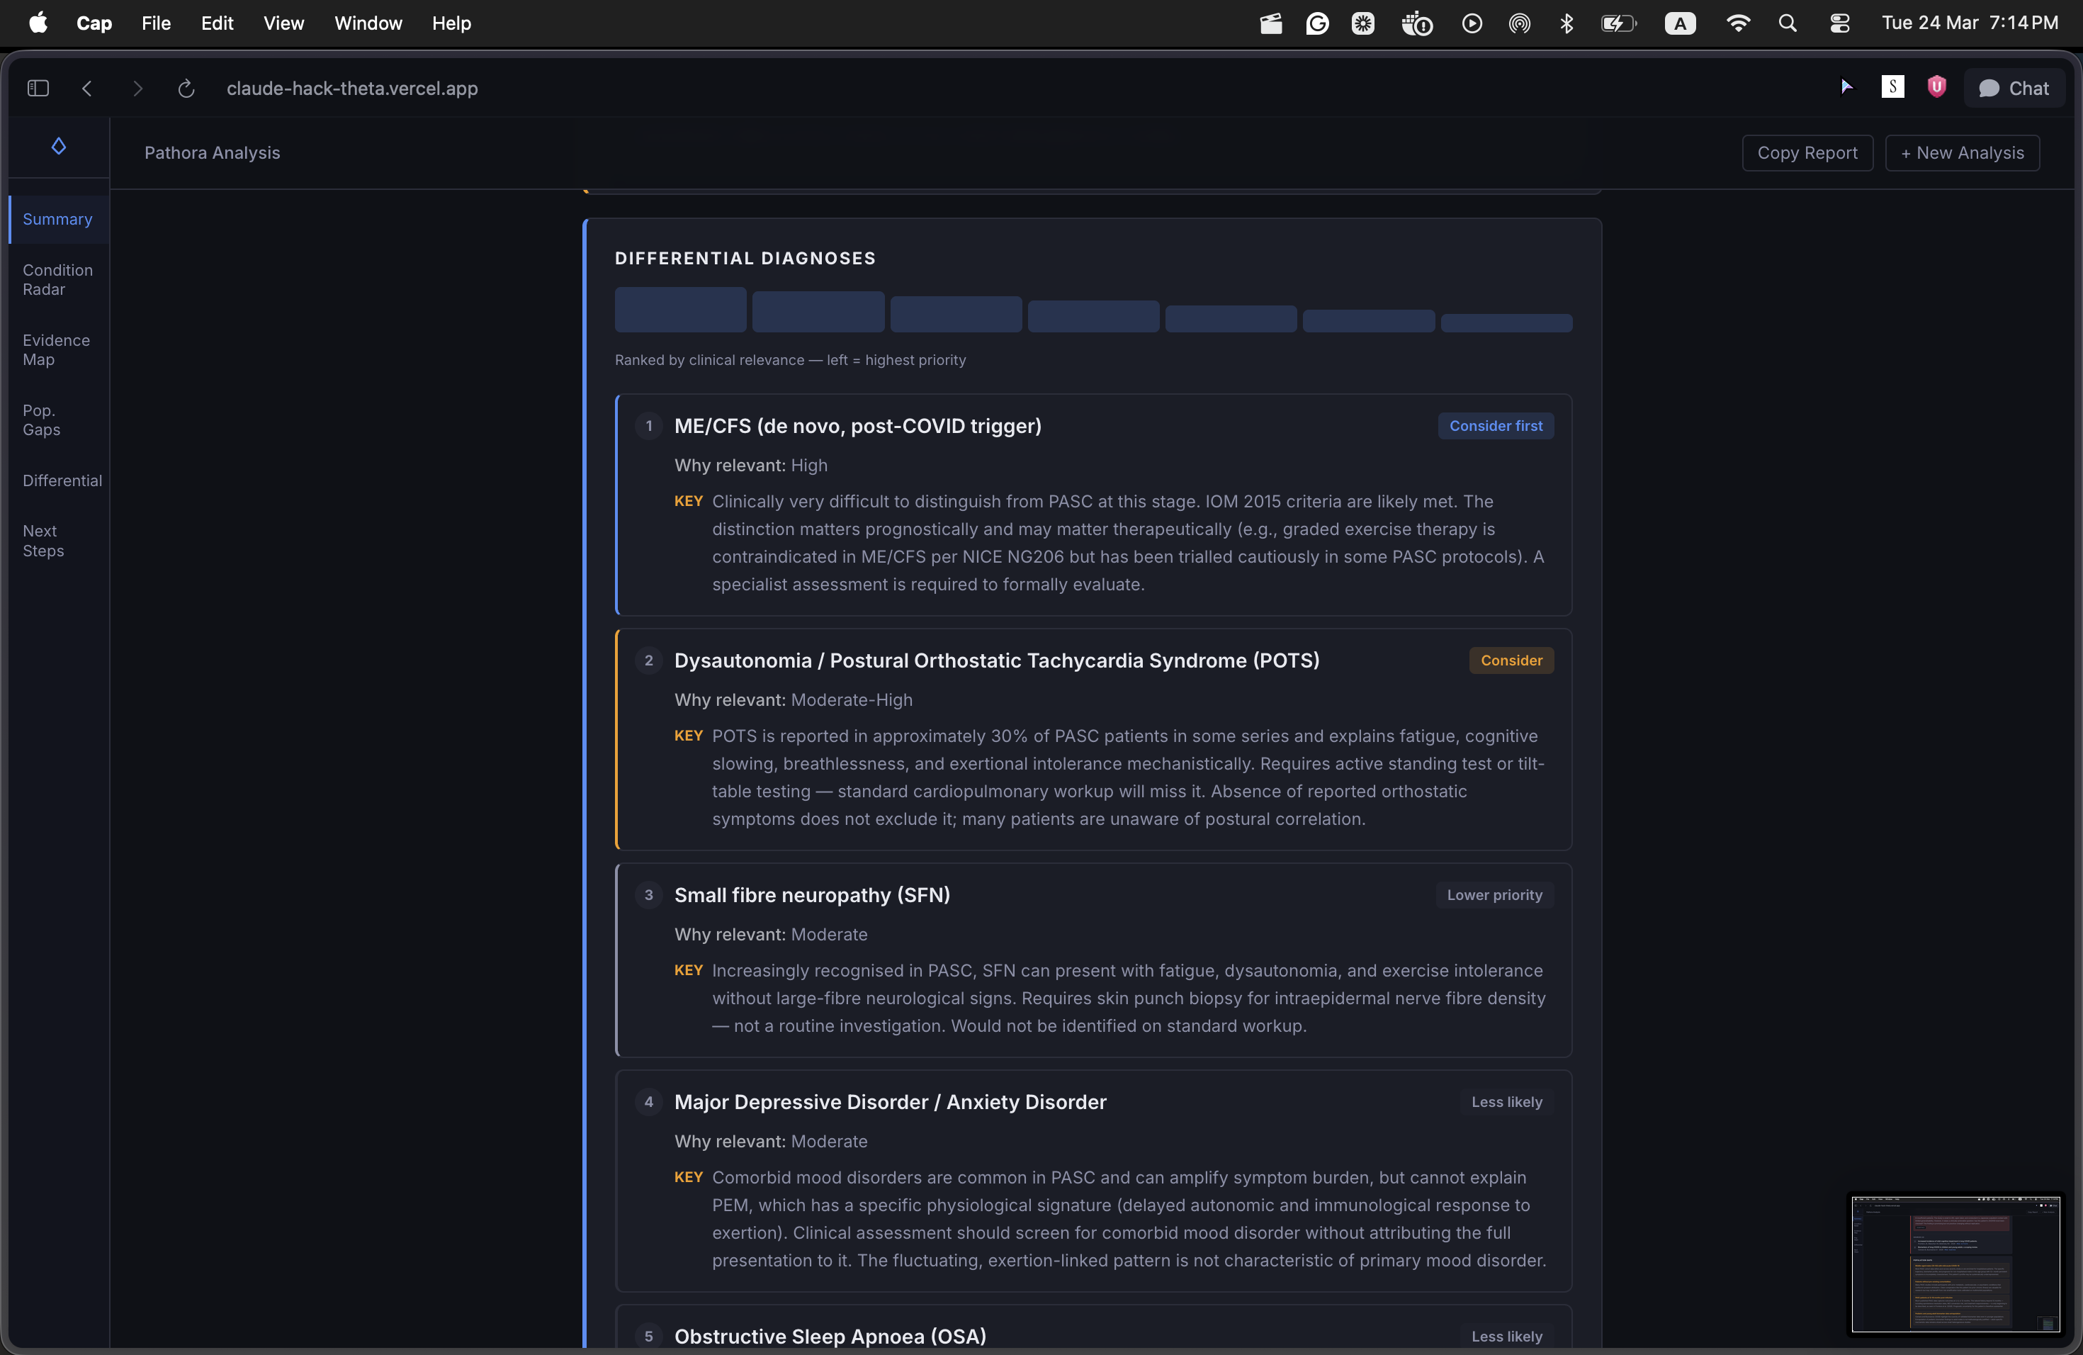Image resolution: width=2083 pixels, height=1355 pixels.
Task: Click the Pathora diamond logo icon
Action: pyautogui.click(x=59, y=146)
